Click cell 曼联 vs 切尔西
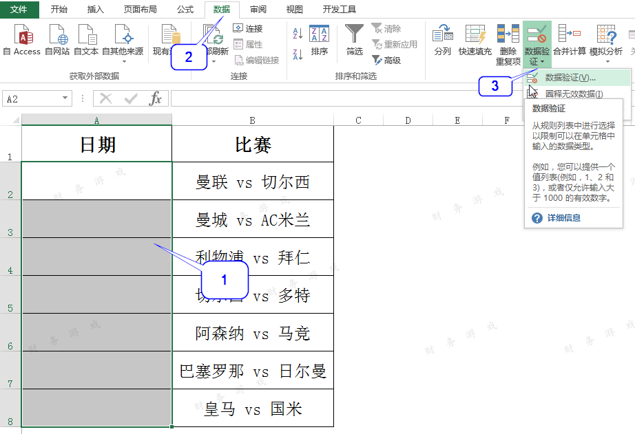 pos(253,181)
